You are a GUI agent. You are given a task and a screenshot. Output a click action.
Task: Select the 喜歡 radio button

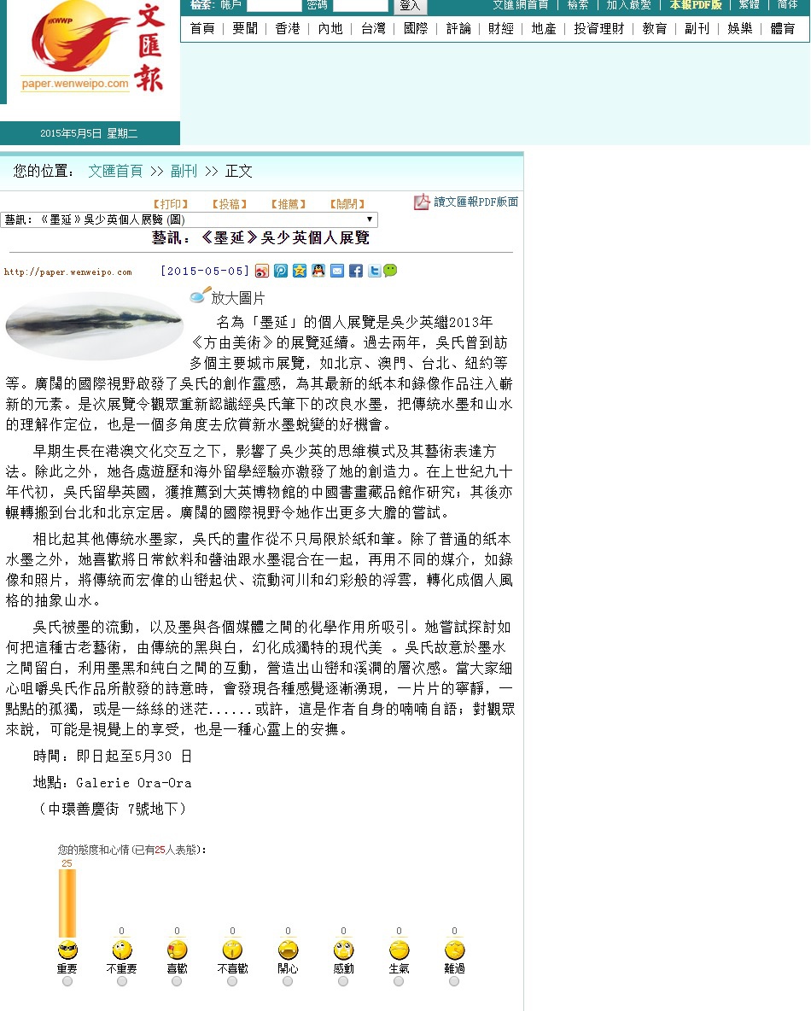click(x=177, y=982)
